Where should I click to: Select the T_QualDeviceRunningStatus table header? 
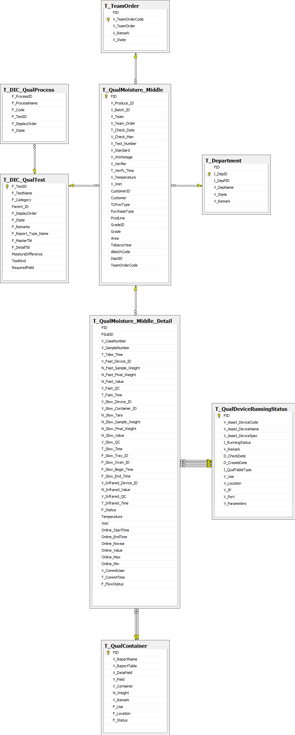coord(251,409)
